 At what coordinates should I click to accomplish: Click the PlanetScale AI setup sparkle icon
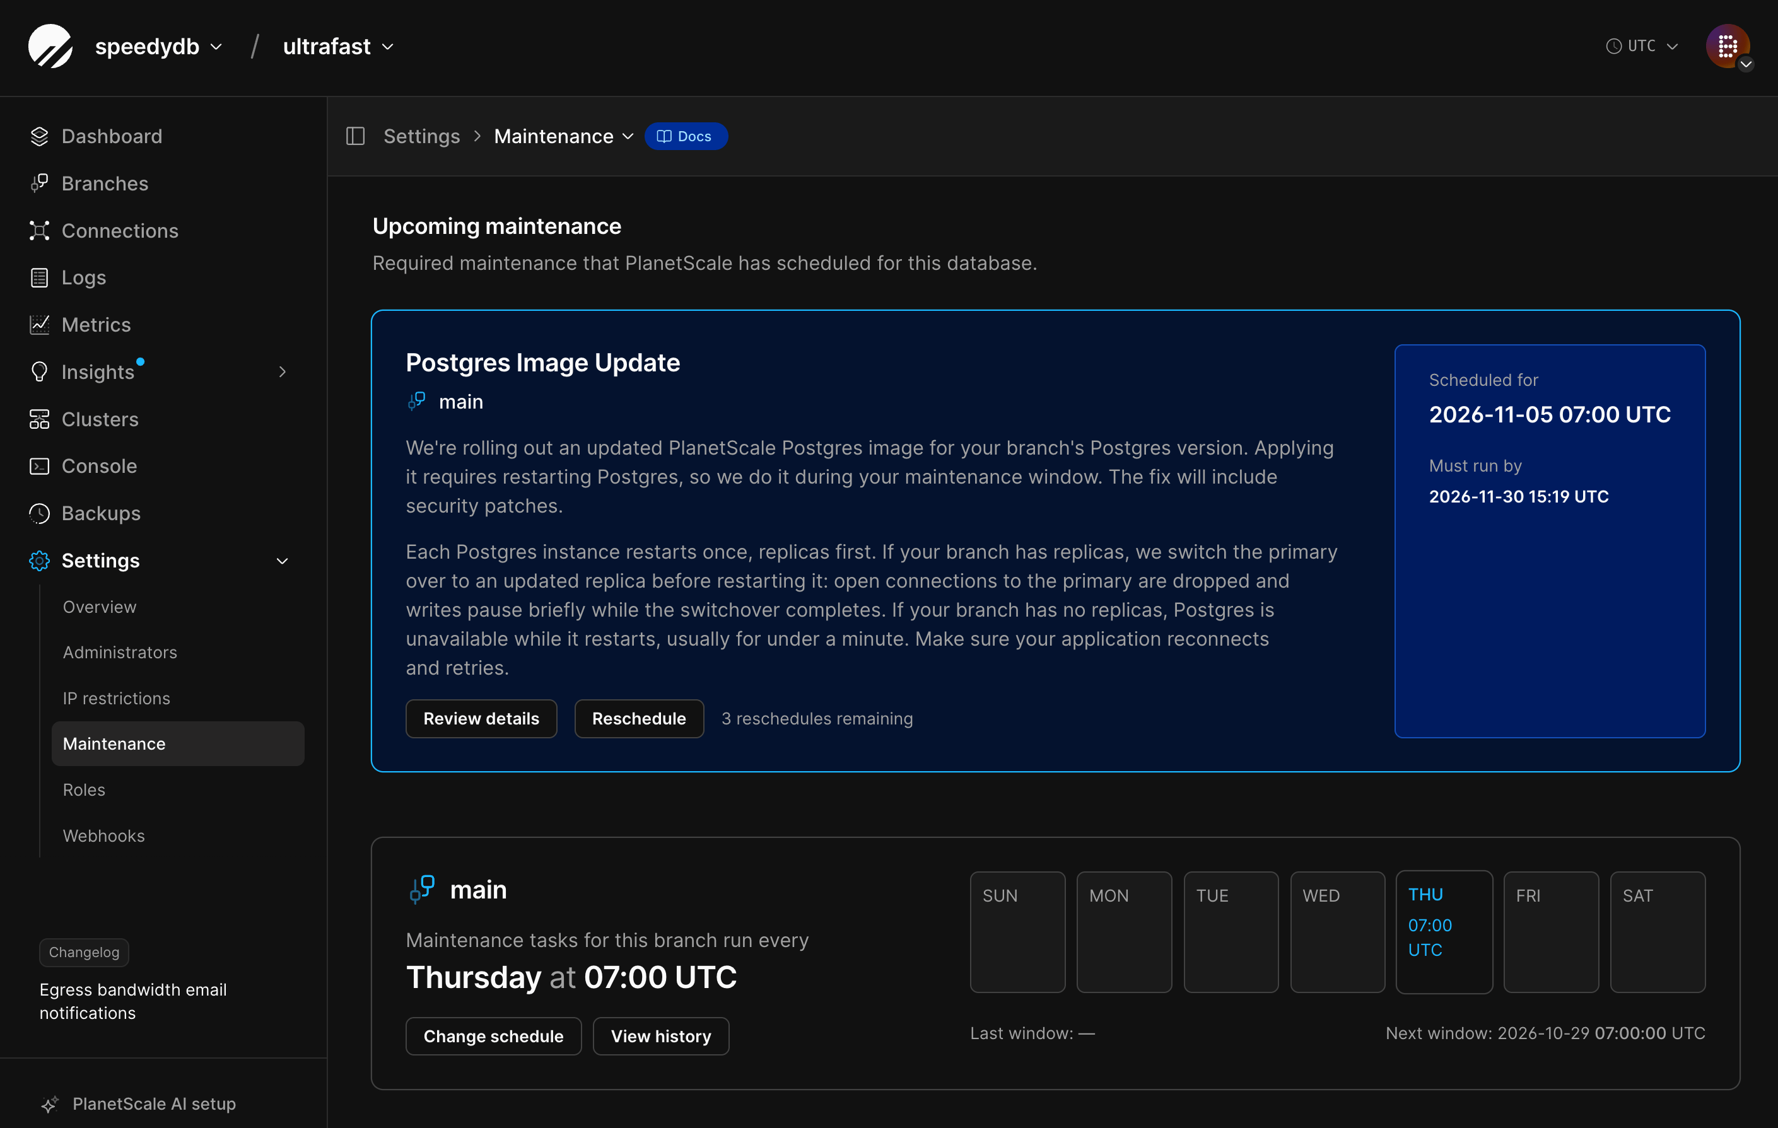[x=49, y=1105]
